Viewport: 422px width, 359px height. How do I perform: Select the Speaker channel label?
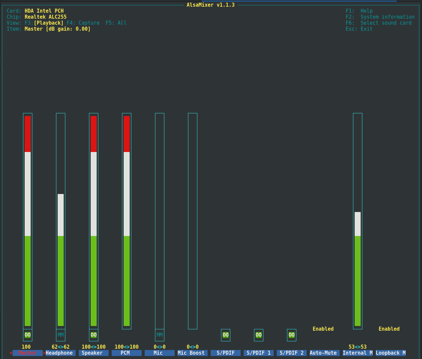[94, 353]
